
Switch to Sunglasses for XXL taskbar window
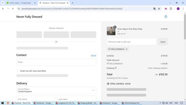pos(65,103)
